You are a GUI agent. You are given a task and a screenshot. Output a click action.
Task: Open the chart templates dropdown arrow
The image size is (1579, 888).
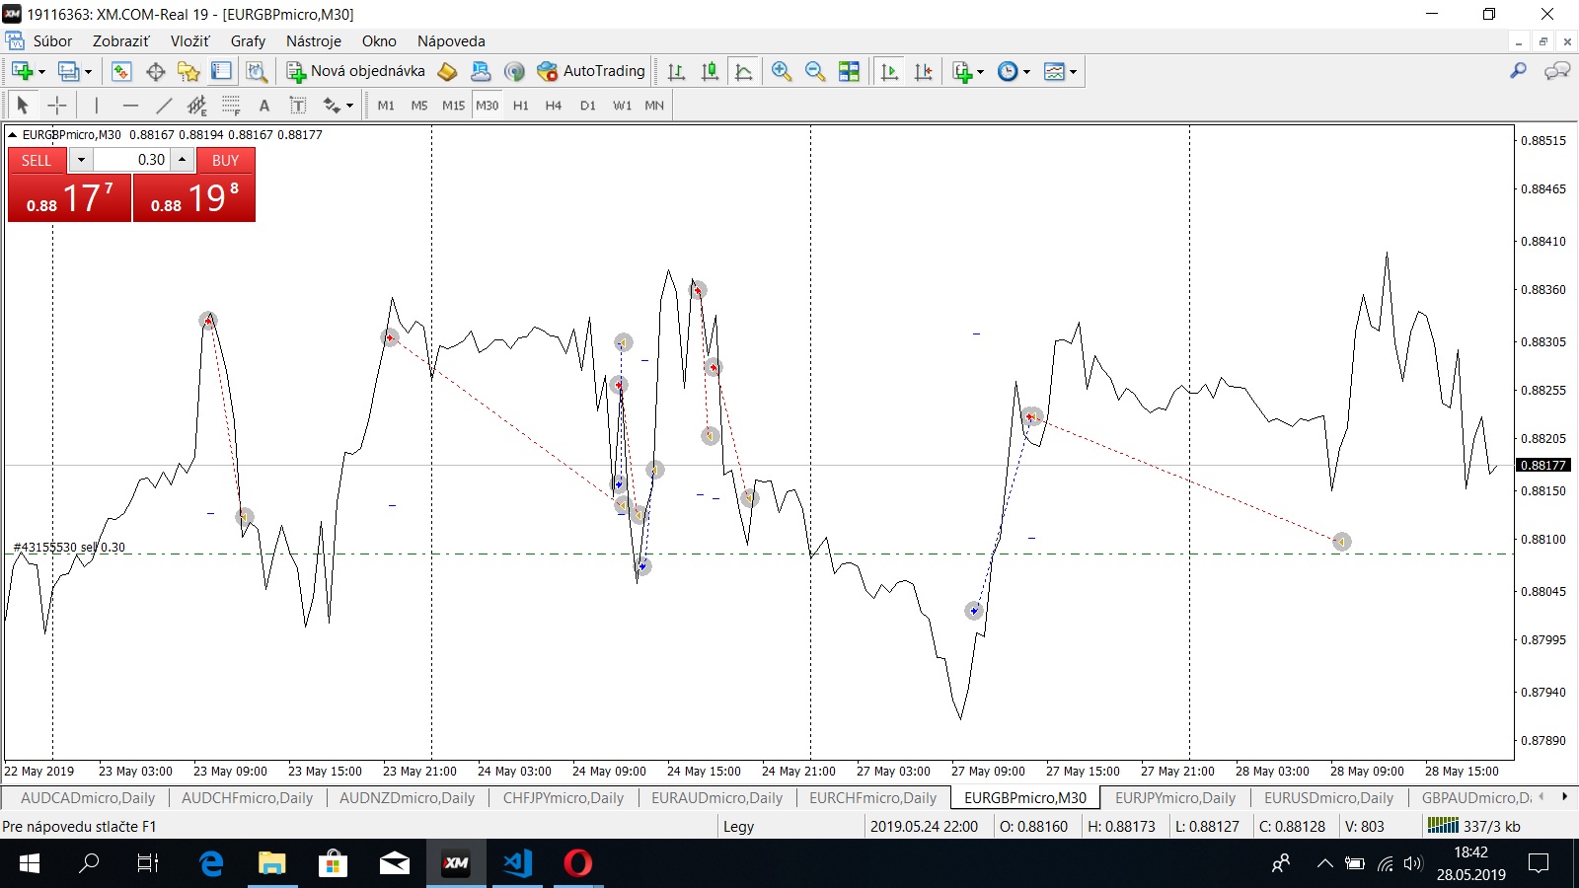1073,71
